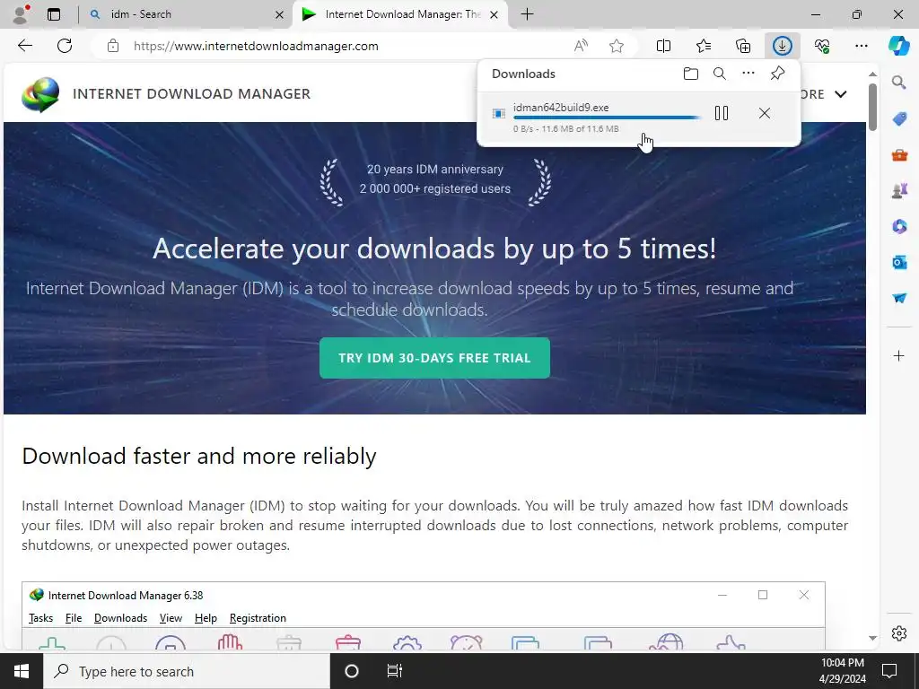The width and height of the screenshot is (919, 689).
Task: Add this page to favorites star
Action: [x=616, y=46]
